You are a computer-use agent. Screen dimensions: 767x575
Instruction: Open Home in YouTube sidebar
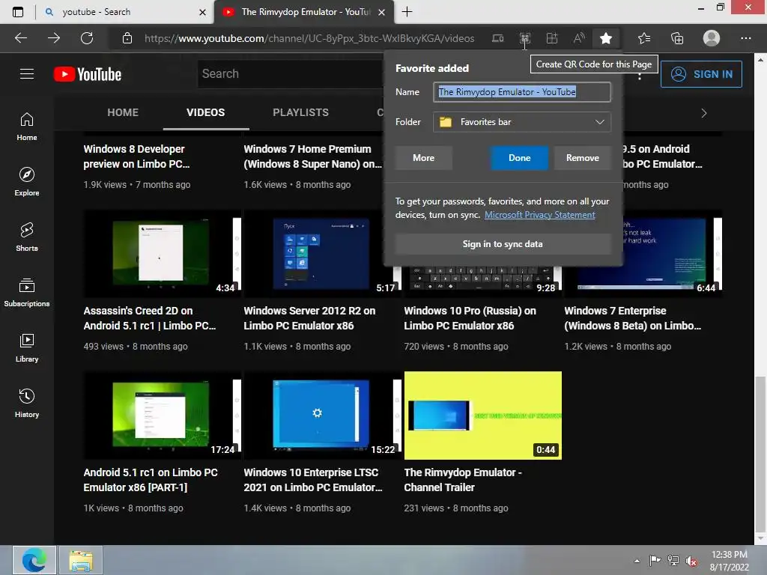(x=27, y=127)
